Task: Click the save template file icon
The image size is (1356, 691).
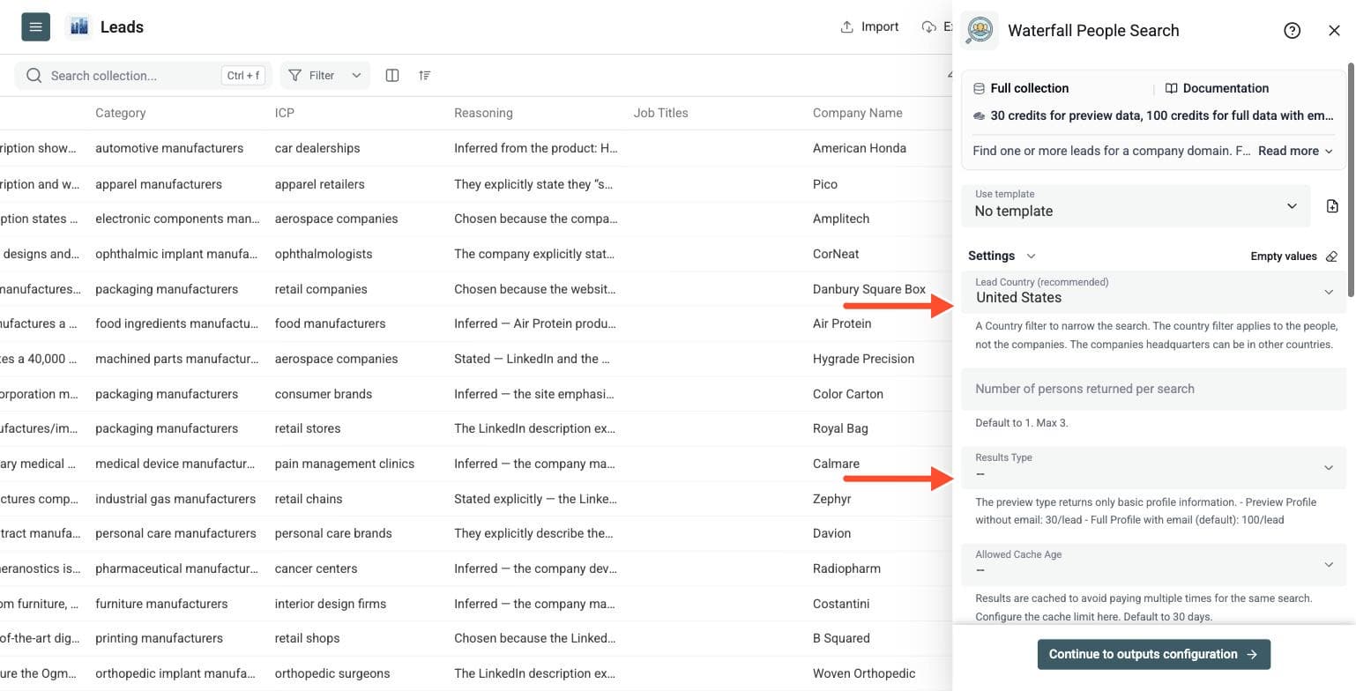Action: tap(1332, 206)
